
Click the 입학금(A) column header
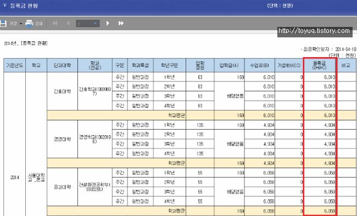(229, 65)
